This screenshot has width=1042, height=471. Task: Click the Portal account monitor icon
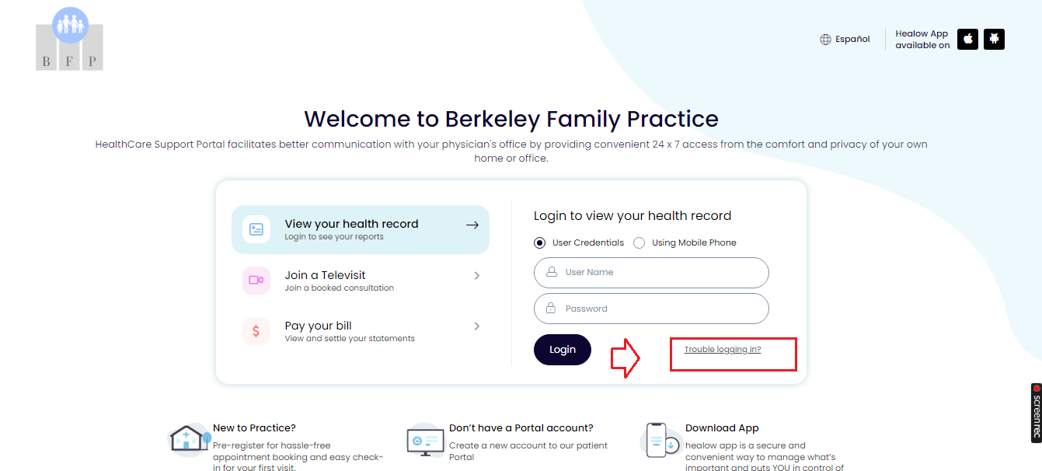tap(424, 438)
